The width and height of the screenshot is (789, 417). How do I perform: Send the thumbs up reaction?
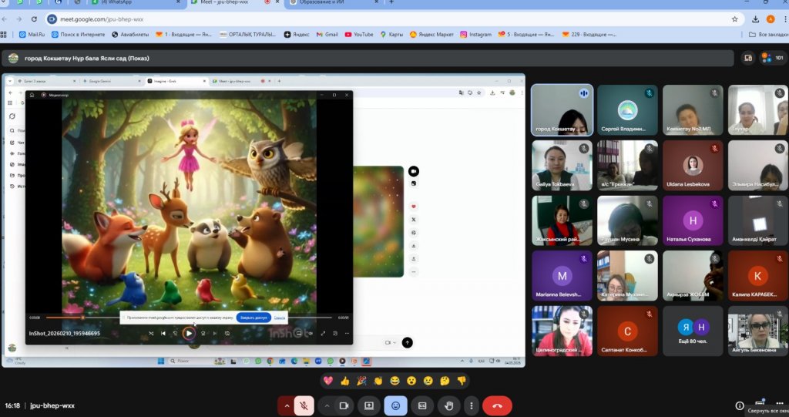(x=344, y=381)
